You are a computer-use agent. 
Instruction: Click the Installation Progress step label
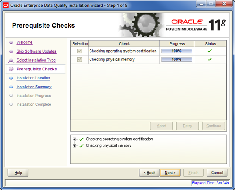pyautogui.click(x=34, y=96)
